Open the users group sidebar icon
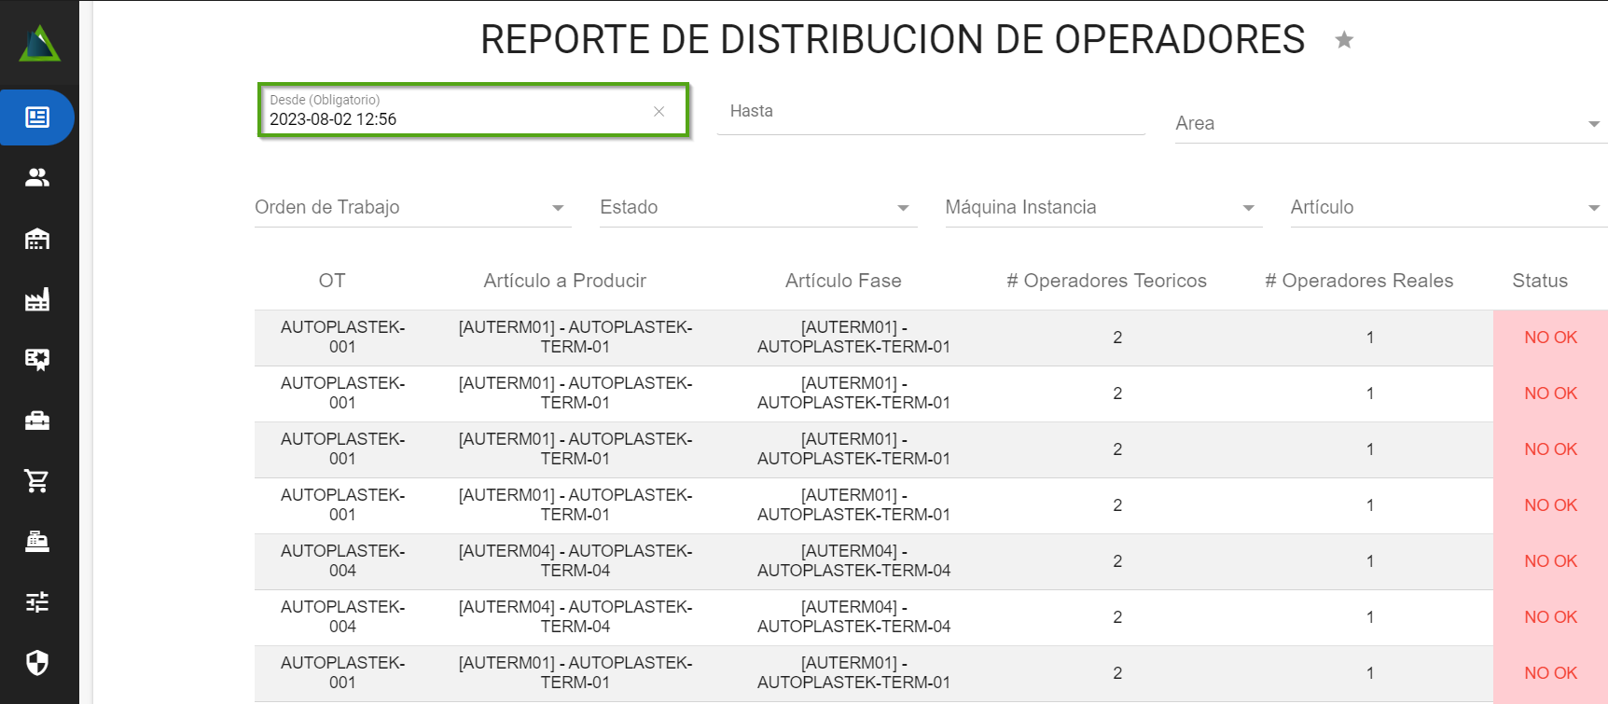Image resolution: width=1608 pixels, height=704 pixels. (x=37, y=177)
